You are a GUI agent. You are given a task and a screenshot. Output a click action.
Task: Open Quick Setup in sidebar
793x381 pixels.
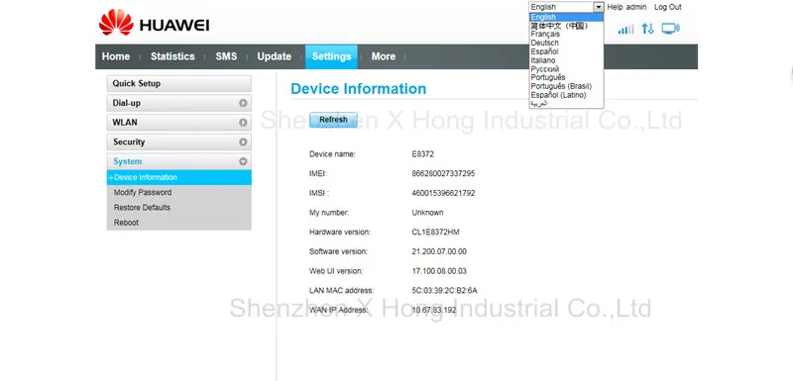point(179,84)
